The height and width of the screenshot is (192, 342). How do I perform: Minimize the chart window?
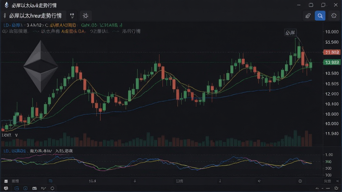[x=299, y=5]
